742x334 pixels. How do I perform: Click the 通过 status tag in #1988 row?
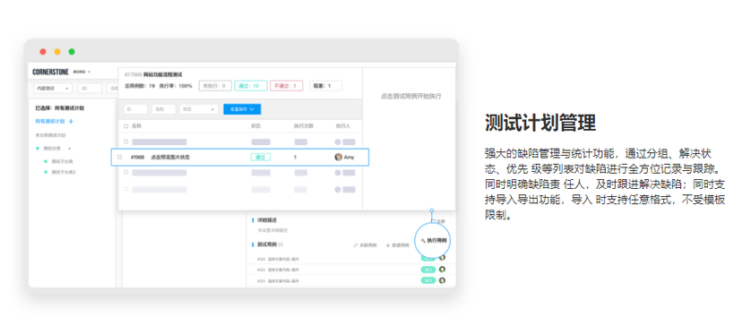coord(260,157)
